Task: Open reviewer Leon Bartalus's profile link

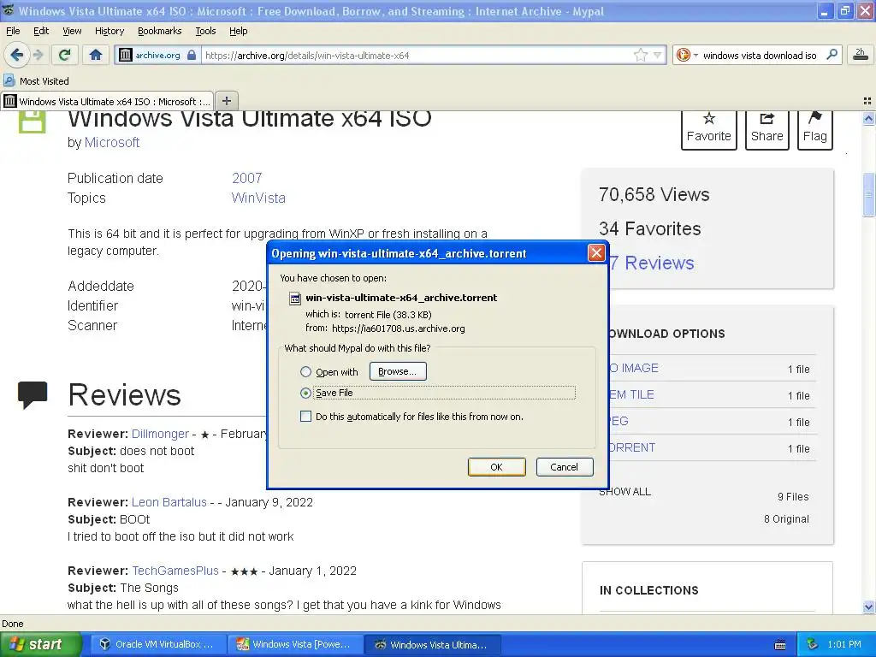Action: (169, 502)
